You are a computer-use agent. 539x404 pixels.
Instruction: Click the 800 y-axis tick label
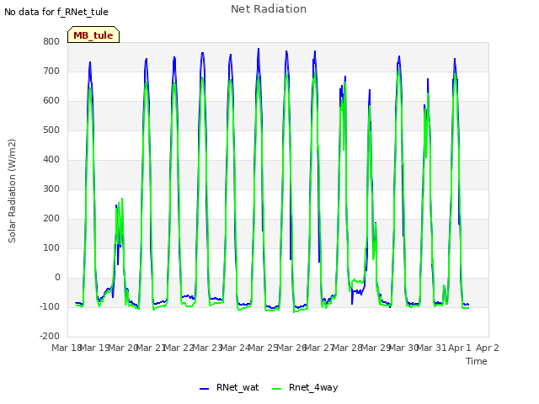click(x=51, y=41)
